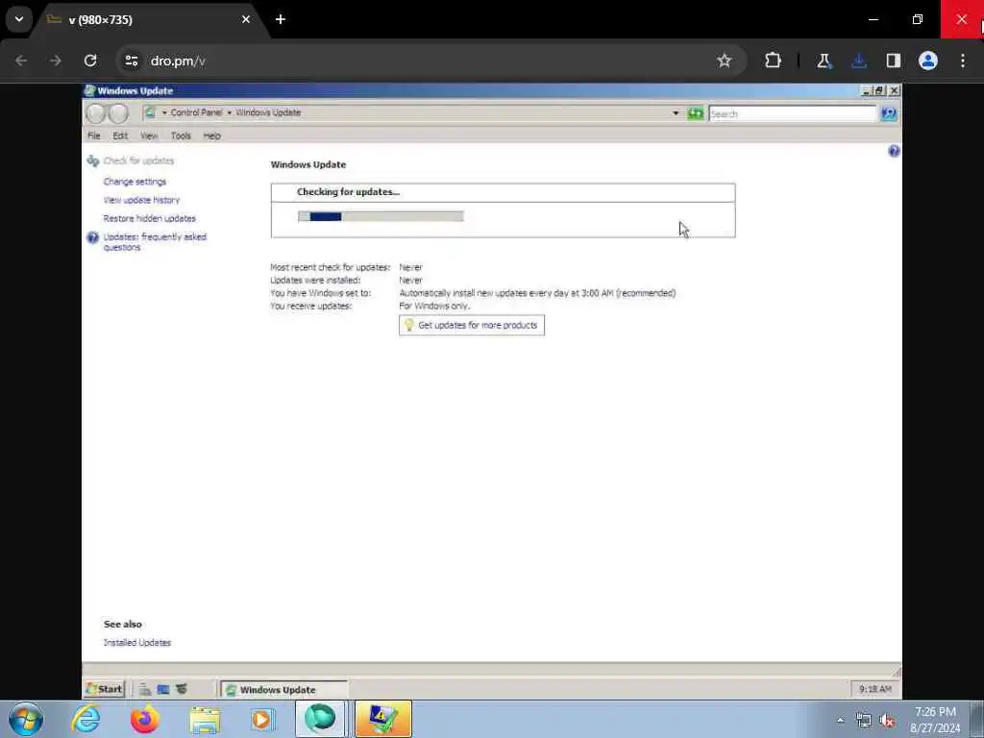Click the Control Panel breadcrumb
Viewport: 984px width, 738px height.
click(196, 112)
